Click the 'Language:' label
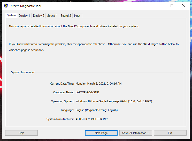The width and height of the screenshot is (192, 141). click(x=67, y=110)
